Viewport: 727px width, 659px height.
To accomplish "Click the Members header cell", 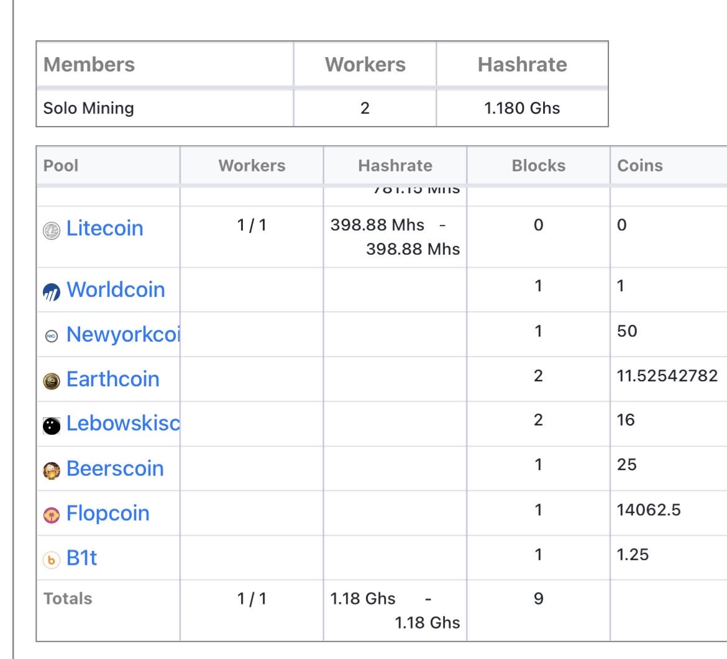I will [89, 65].
